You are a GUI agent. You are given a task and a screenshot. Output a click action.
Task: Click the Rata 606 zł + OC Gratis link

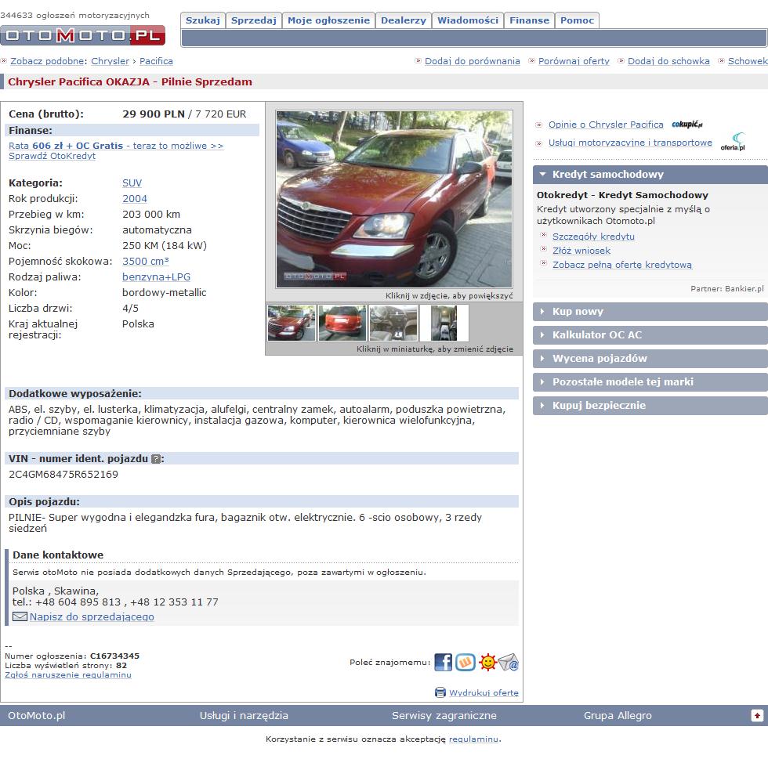tap(116, 146)
